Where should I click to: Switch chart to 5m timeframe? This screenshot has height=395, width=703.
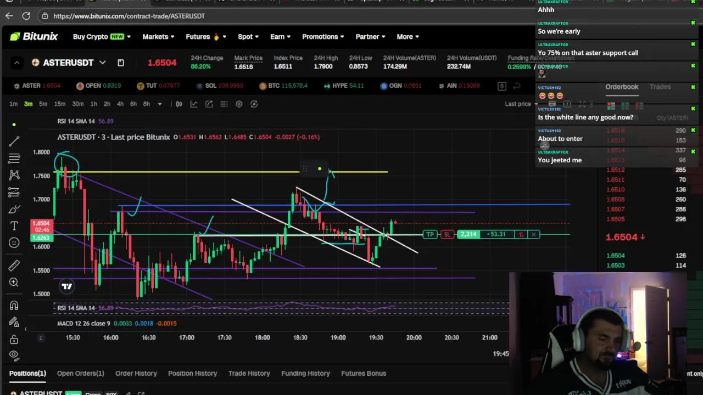point(43,104)
